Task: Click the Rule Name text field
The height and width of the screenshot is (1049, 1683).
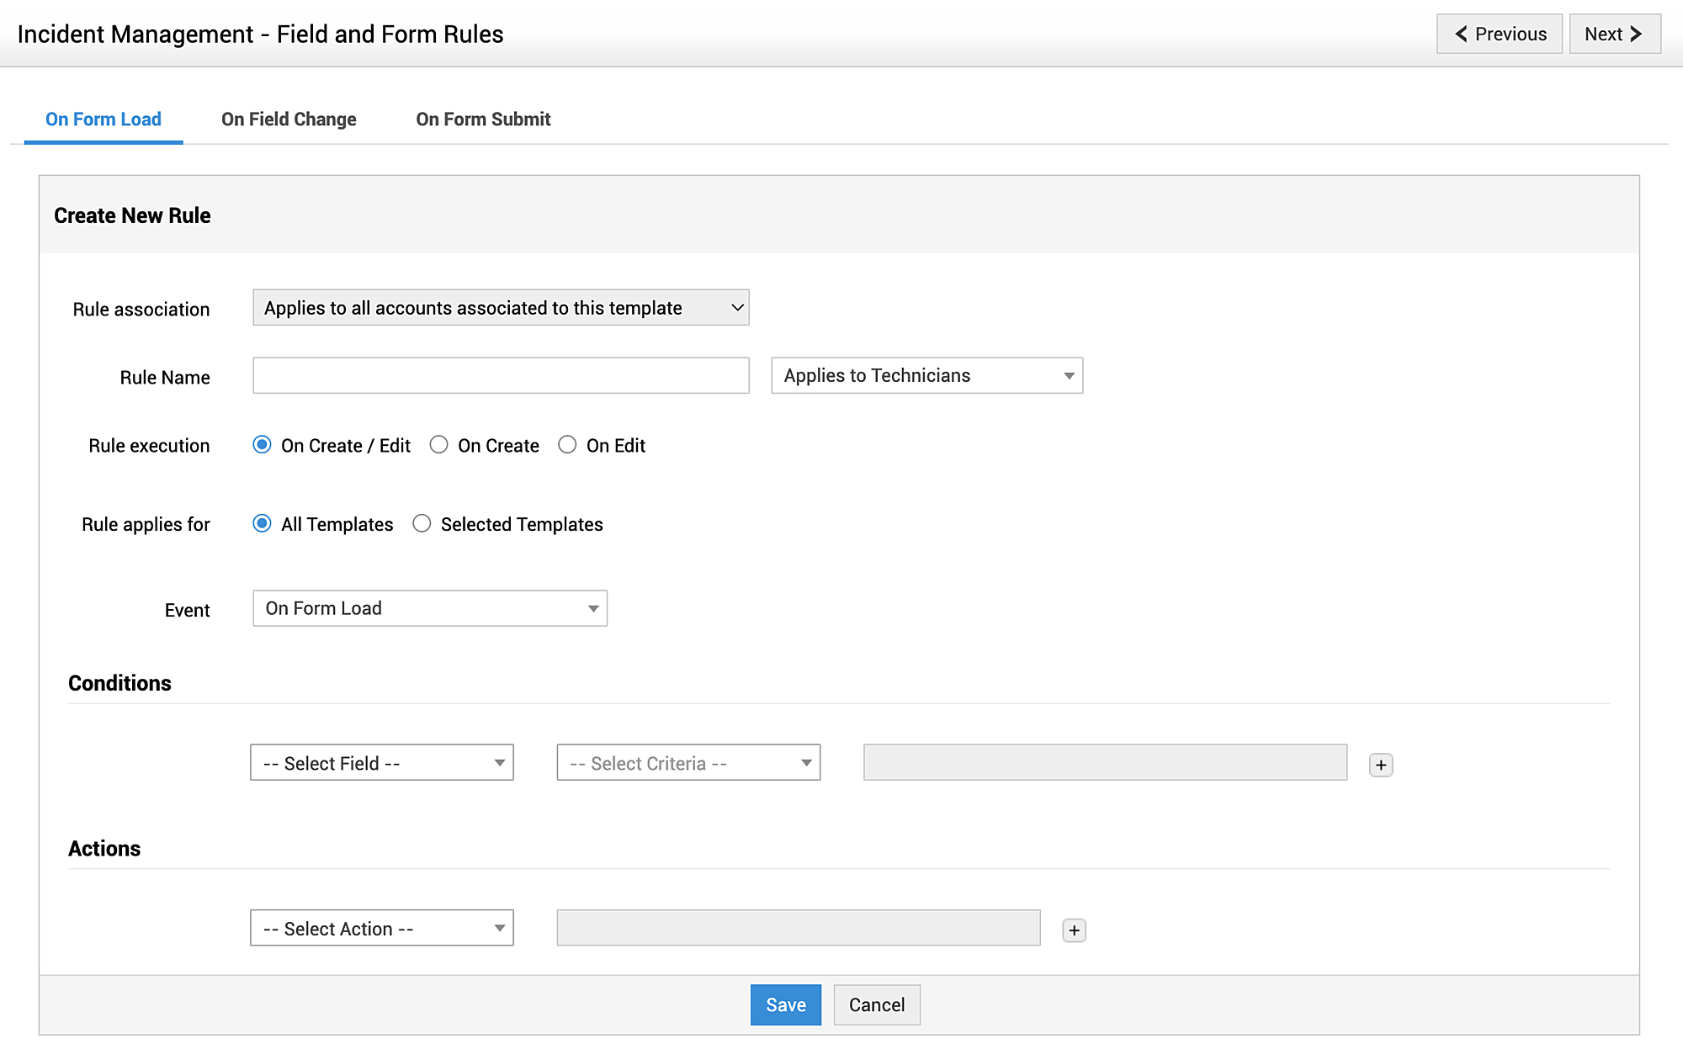Action: [501, 376]
